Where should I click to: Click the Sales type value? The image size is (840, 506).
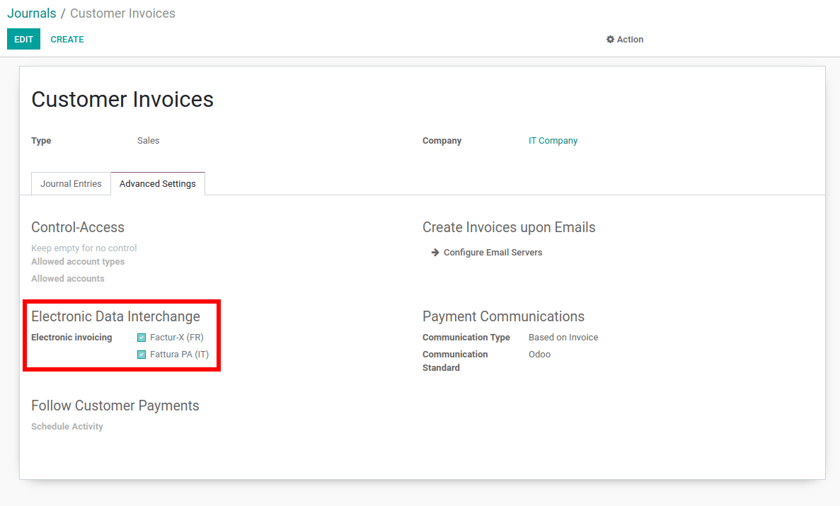(149, 140)
